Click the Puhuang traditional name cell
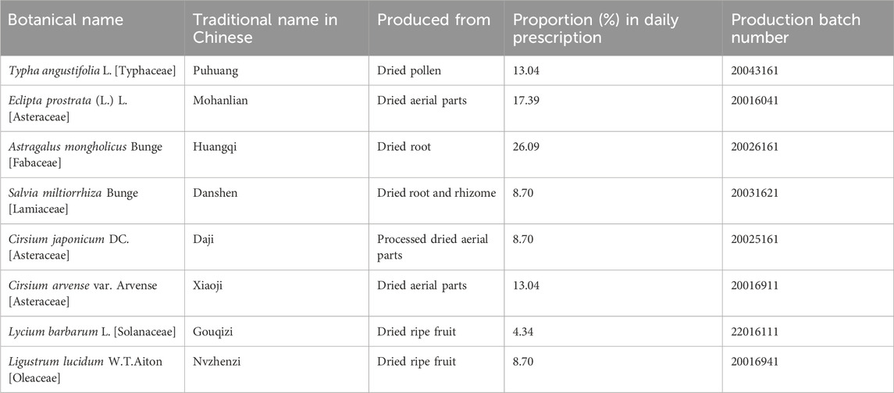Viewport: 894px width, 393px height. [x=214, y=71]
